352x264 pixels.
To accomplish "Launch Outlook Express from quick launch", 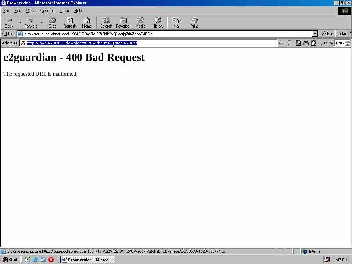I will pyautogui.click(x=43, y=260).
